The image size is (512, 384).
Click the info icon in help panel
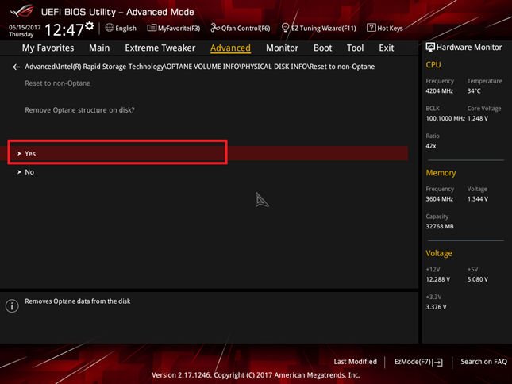[12, 305]
